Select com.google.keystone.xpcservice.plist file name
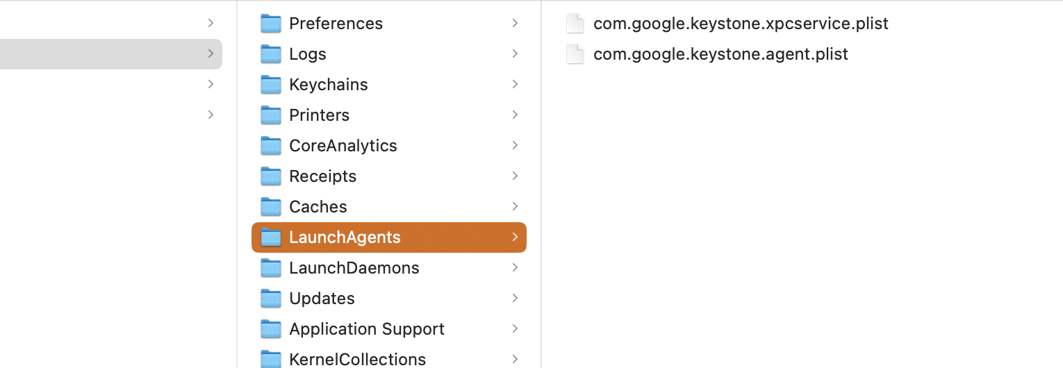1063x368 pixels. pyautogui.click(x=741, y=24)
